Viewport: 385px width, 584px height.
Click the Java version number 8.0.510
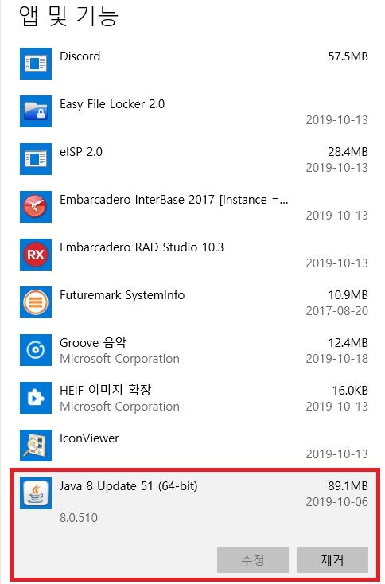(79, 517)
